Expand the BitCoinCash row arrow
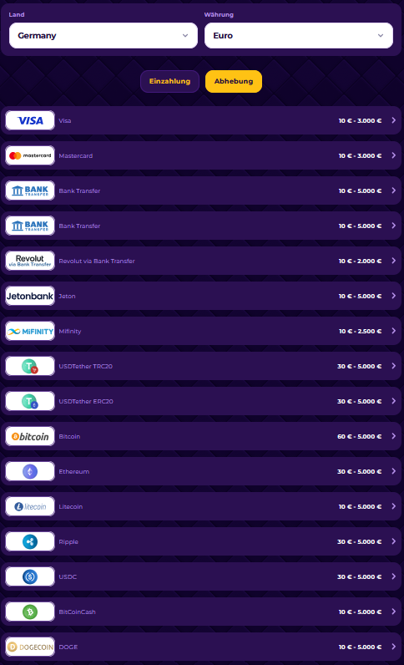 (393, 612)
